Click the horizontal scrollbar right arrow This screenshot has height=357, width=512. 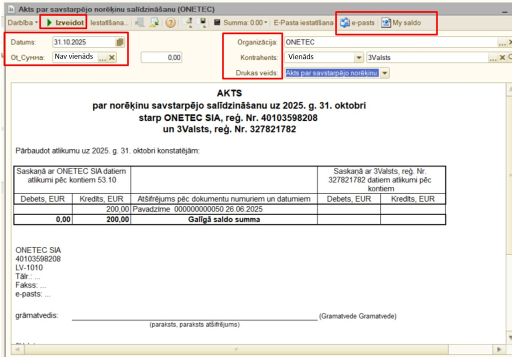click(x=497, y=349)
